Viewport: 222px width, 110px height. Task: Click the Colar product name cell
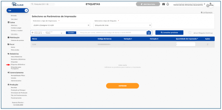[x=34, y=44]
